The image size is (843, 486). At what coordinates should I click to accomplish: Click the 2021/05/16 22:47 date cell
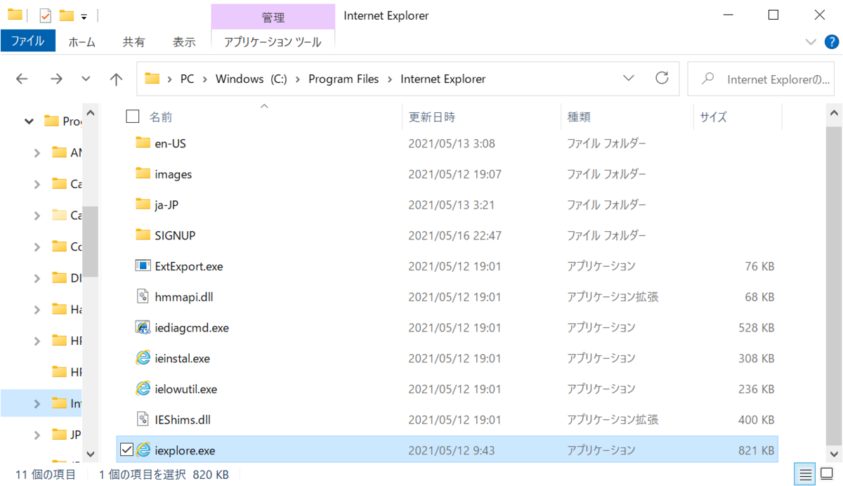455,235
